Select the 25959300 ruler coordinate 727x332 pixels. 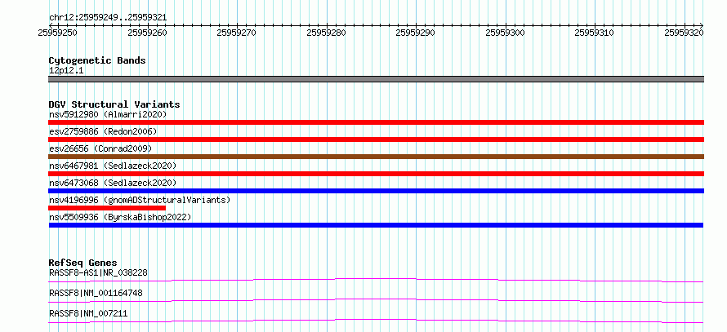point(506,33)
